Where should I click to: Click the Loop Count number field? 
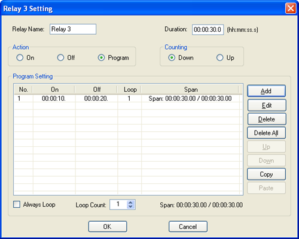click(118, 204)
